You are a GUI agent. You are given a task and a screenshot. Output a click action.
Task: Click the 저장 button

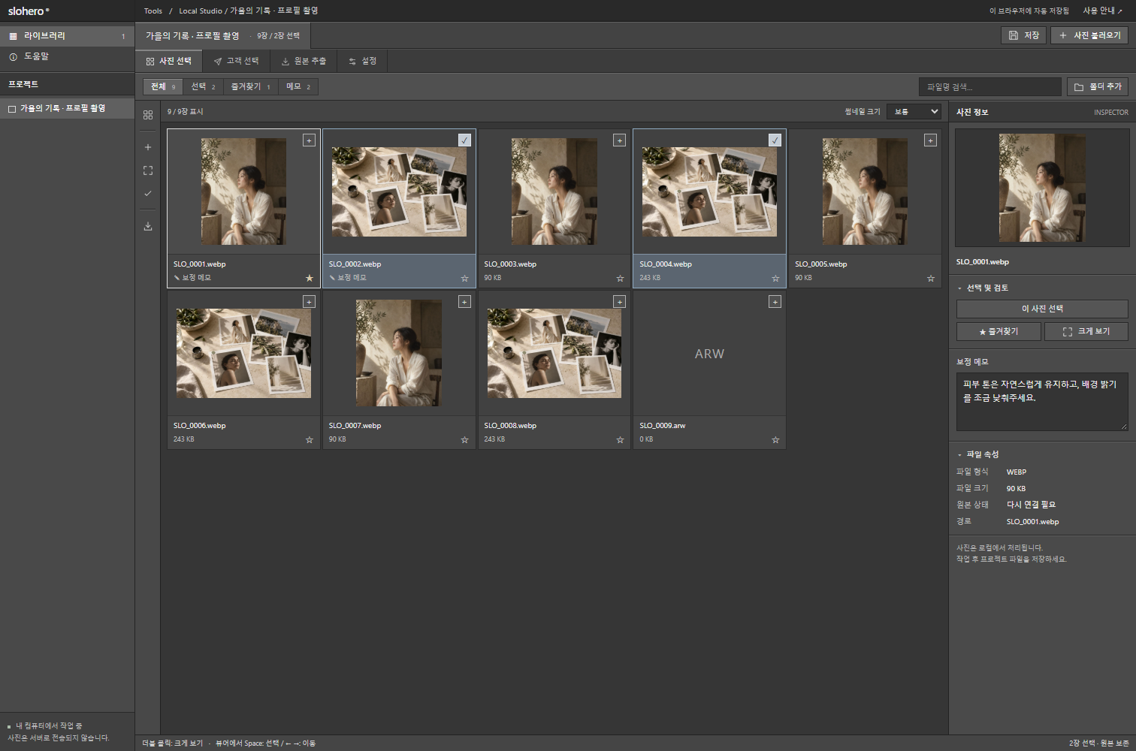[1023, 35]
